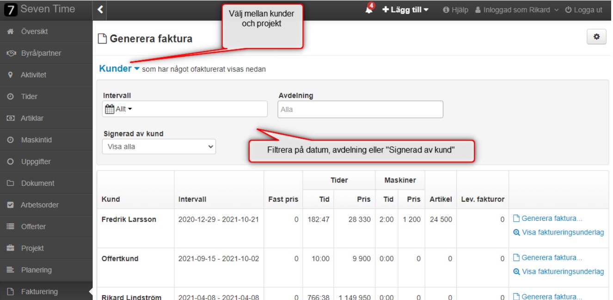Click the 9 900 price cell
Image resolution: width=613 pixels, height=300 pixels.
(x=362, y=259)
